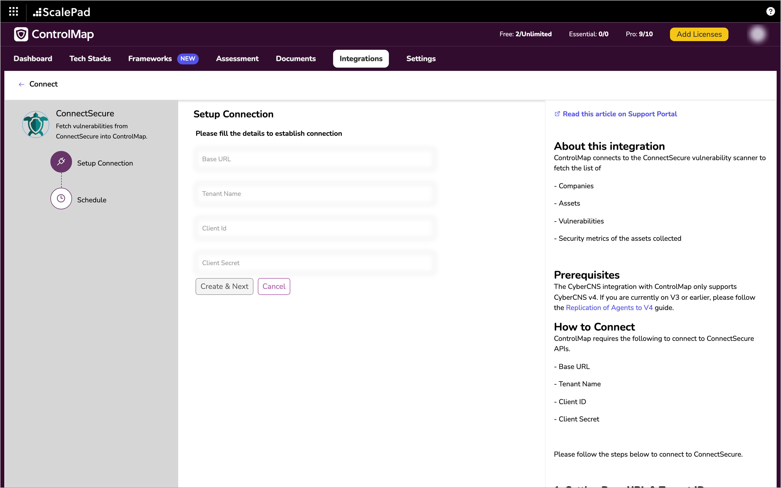Open the help question mark icon
This screenshot has width=781, height=488.
[x=770, y=12]
